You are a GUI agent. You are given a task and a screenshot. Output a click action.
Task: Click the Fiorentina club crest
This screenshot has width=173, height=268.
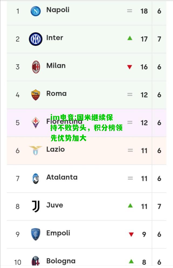tap(36, 123)
